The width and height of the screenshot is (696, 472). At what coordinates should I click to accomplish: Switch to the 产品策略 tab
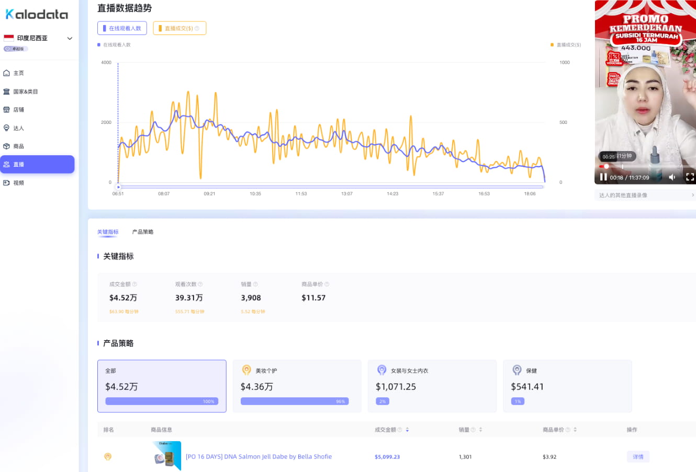pyautogui.click(x=143, y=232)
